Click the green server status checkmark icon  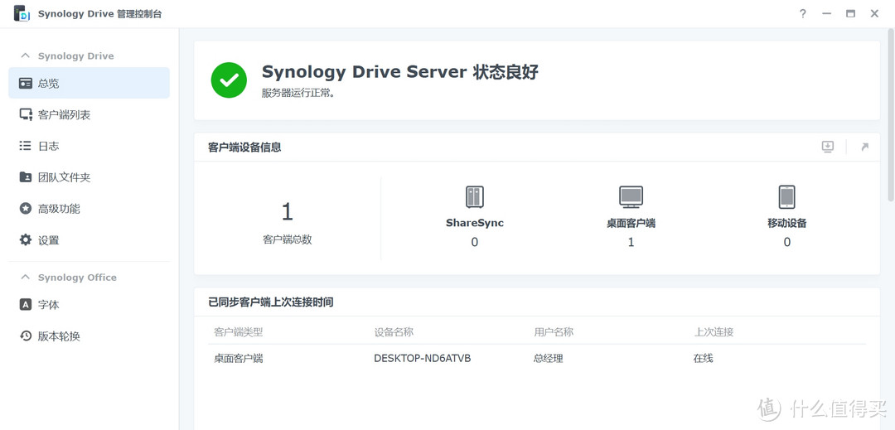click(229, 80)
